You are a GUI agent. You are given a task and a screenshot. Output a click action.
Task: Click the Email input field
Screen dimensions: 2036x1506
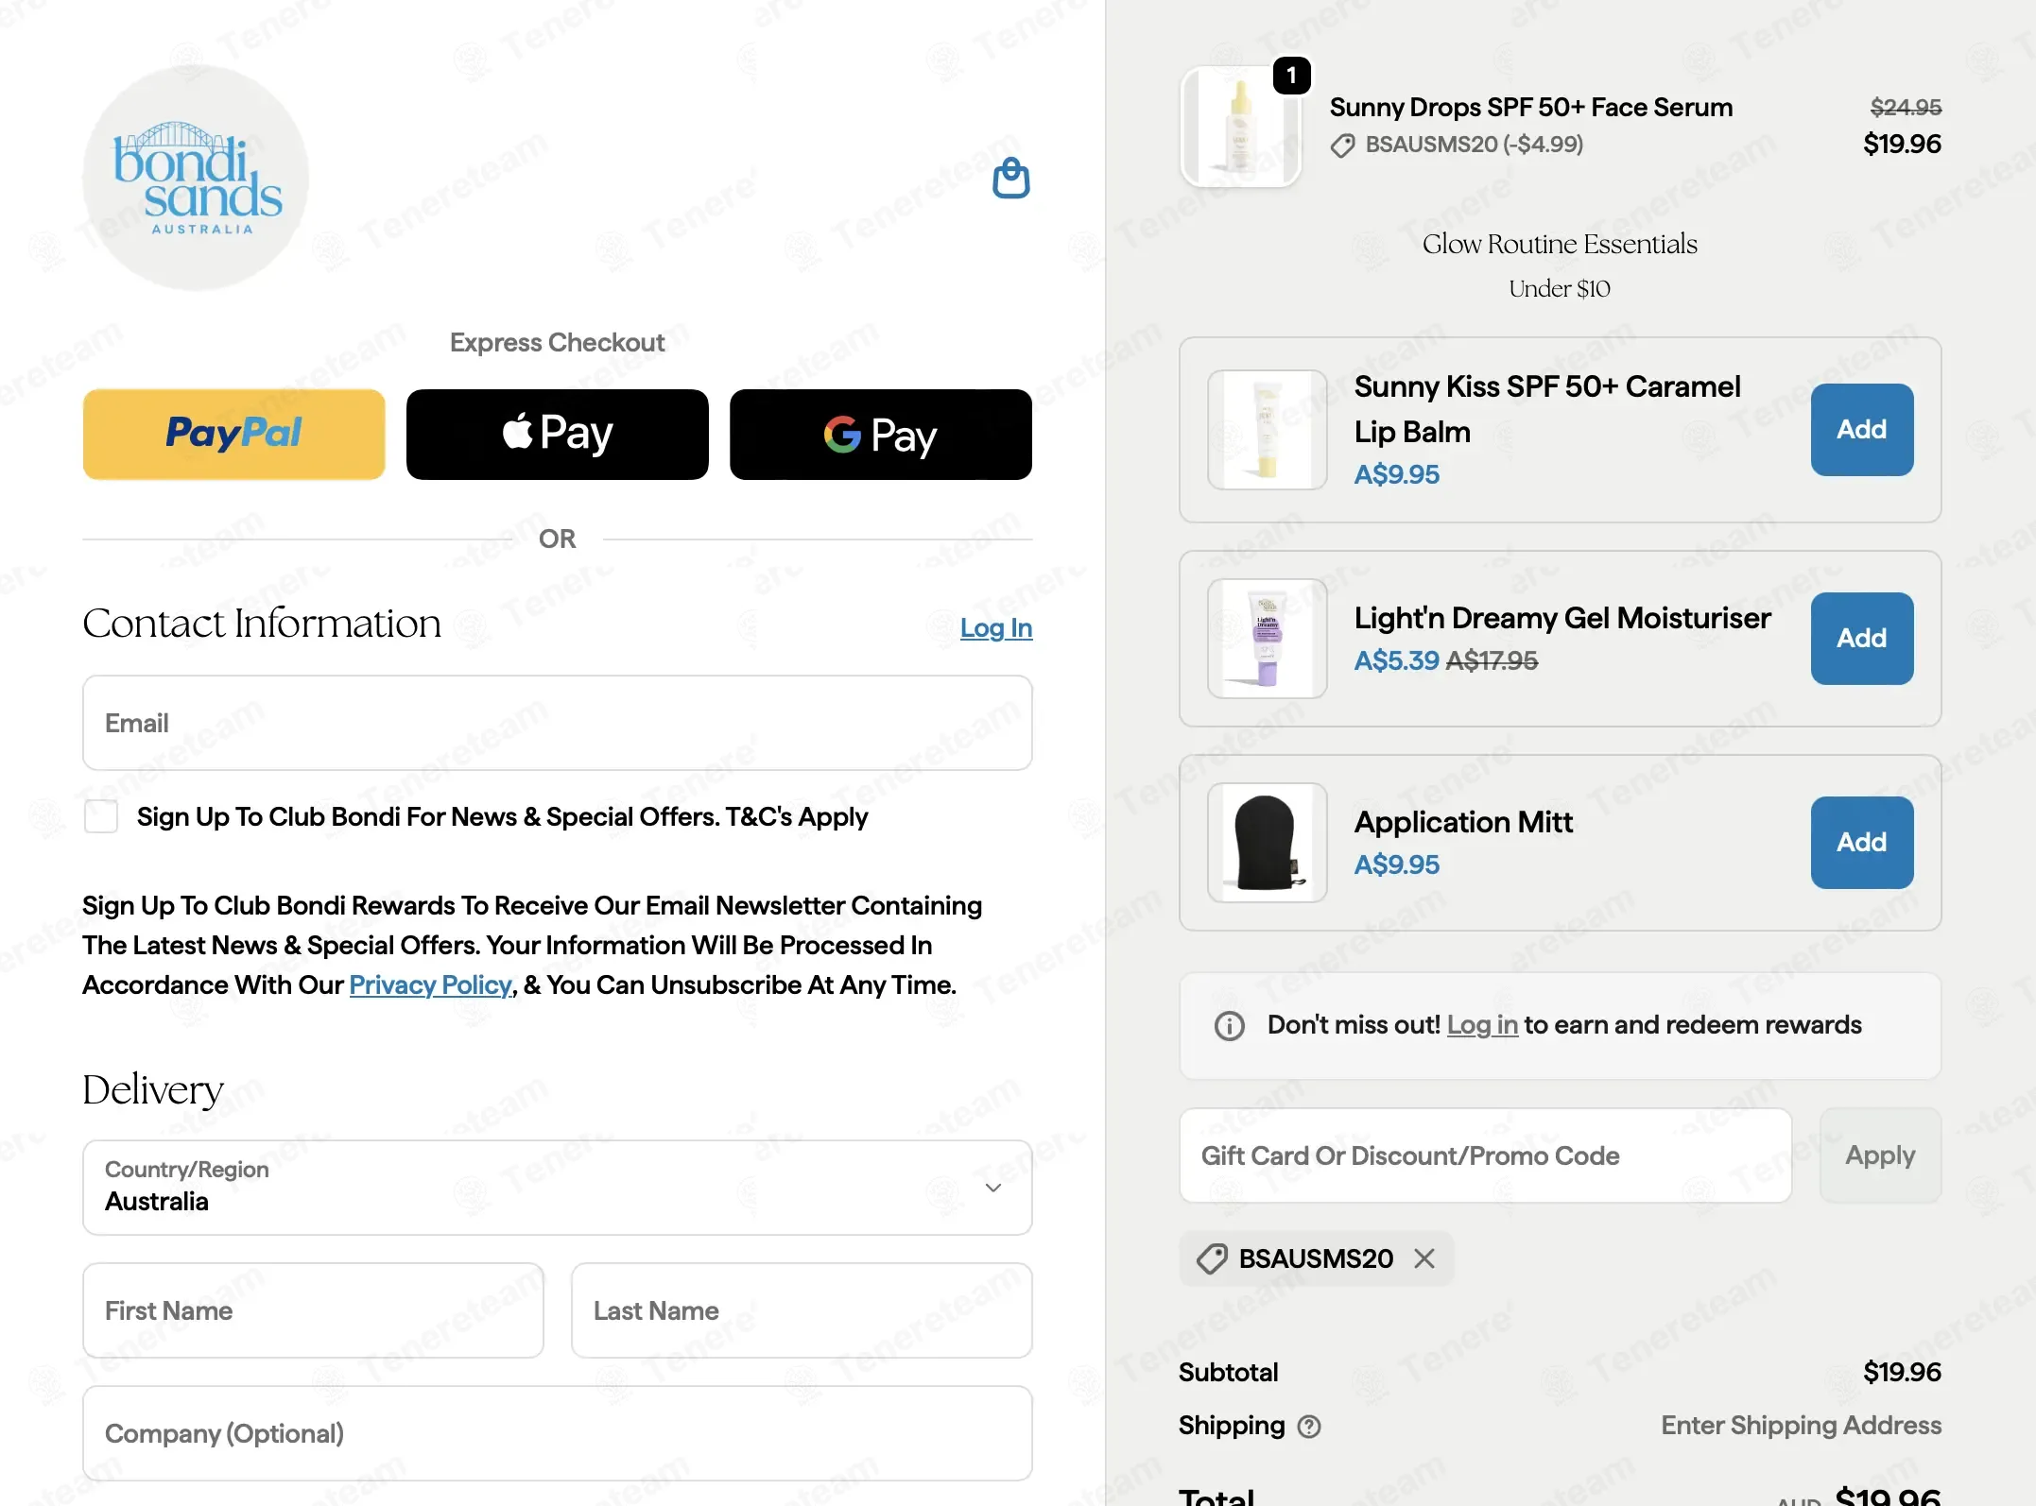(557, 723)
